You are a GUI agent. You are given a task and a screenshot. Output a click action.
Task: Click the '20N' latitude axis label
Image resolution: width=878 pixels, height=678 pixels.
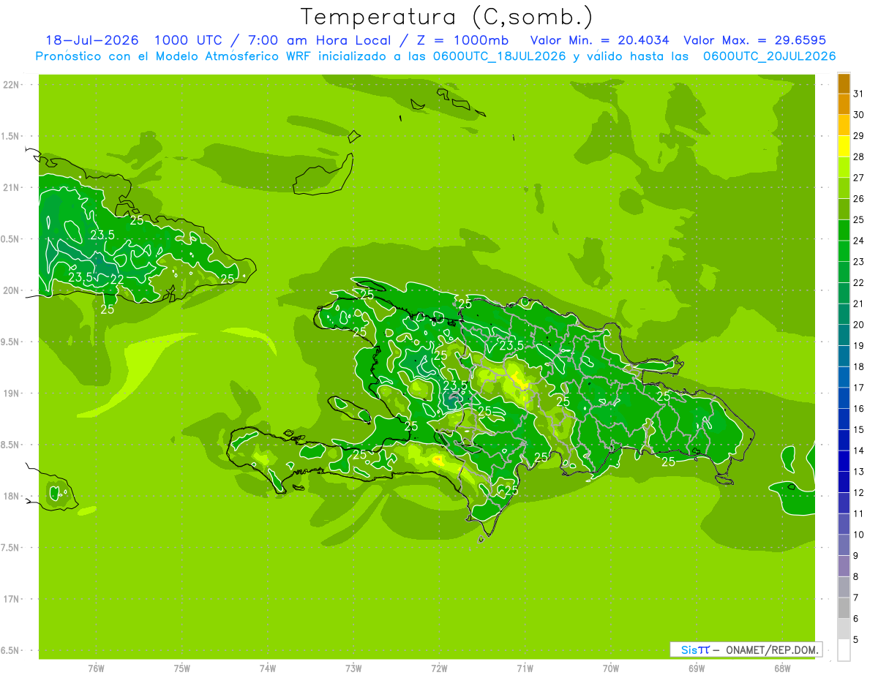tap(12, 290)
